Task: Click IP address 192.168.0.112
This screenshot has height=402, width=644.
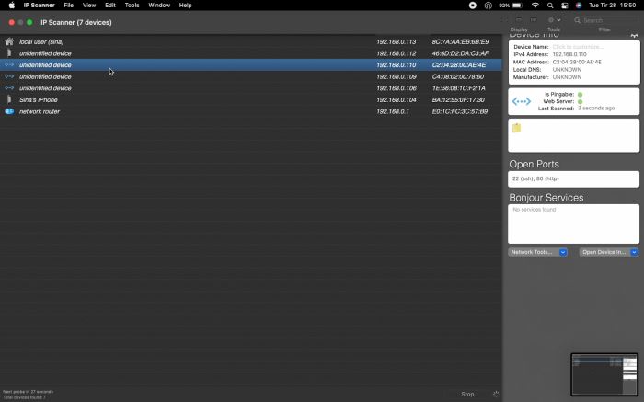Action: pyautogui.click(x=397, y=53)
